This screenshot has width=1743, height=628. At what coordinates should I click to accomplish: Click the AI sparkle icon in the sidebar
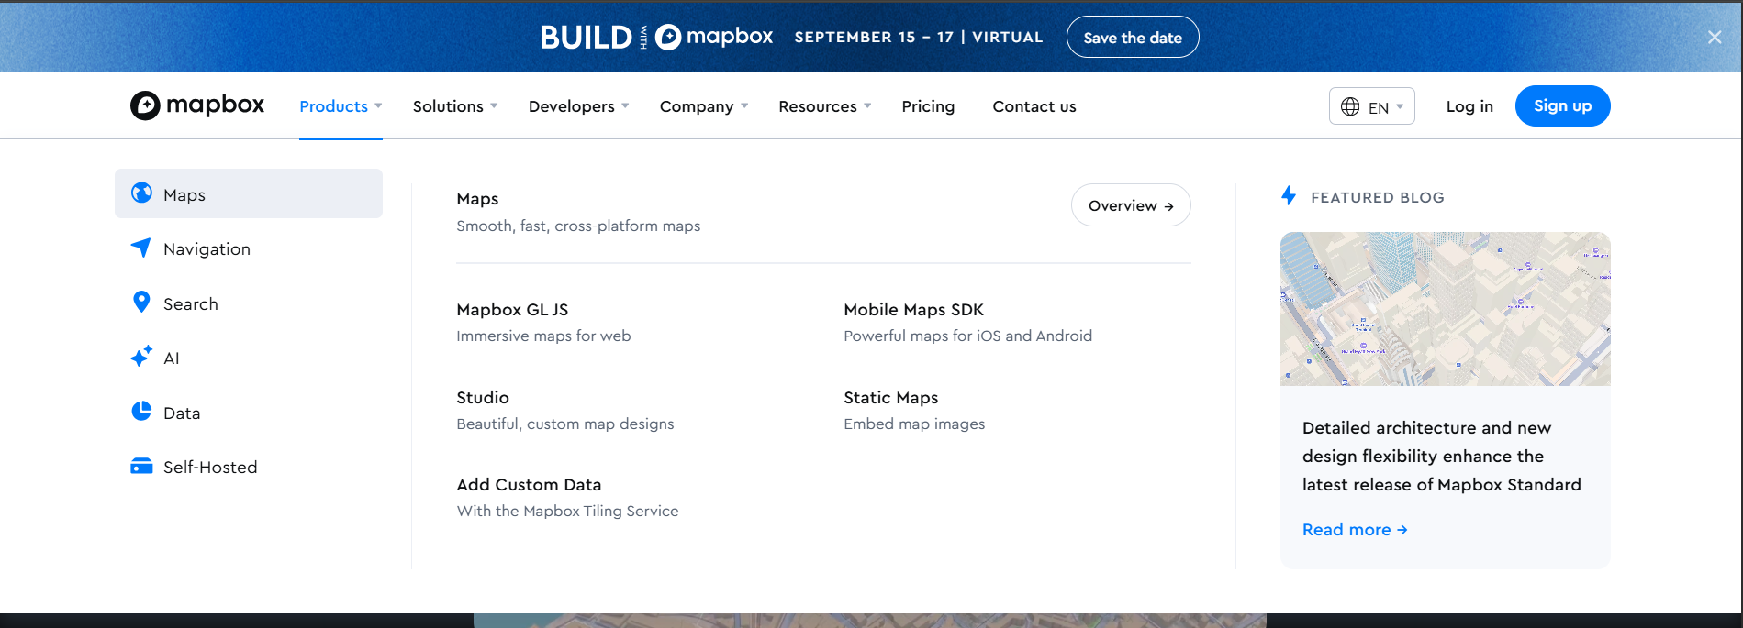[141, 357]
